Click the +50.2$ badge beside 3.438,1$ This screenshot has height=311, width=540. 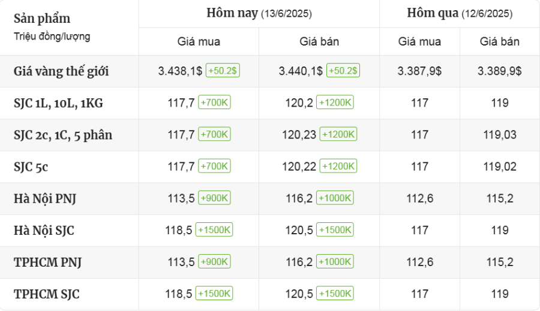point(223,71)
